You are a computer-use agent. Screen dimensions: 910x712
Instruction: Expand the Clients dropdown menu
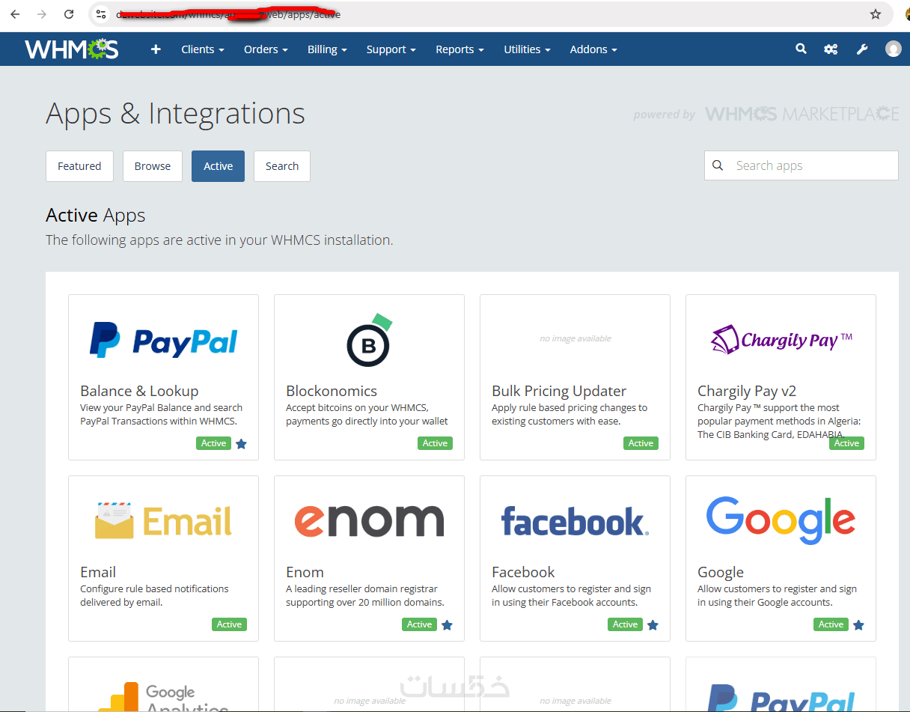203,49
